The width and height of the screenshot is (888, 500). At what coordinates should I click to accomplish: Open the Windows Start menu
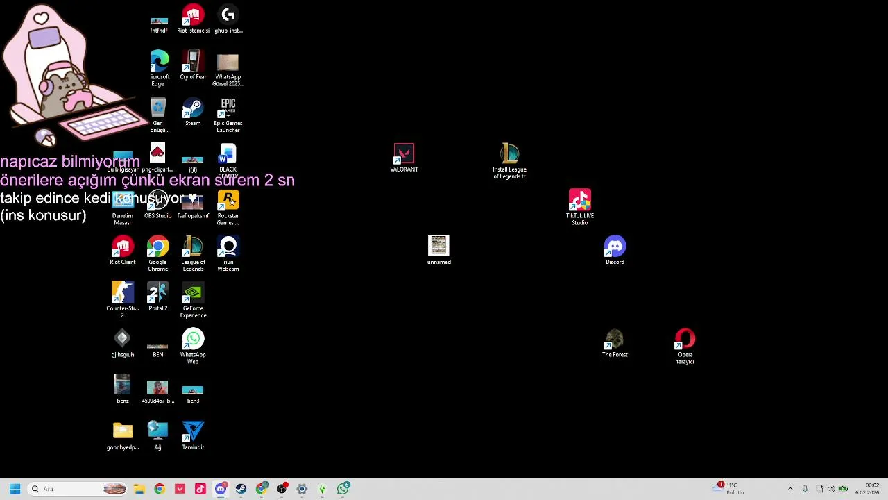[15, 489]
